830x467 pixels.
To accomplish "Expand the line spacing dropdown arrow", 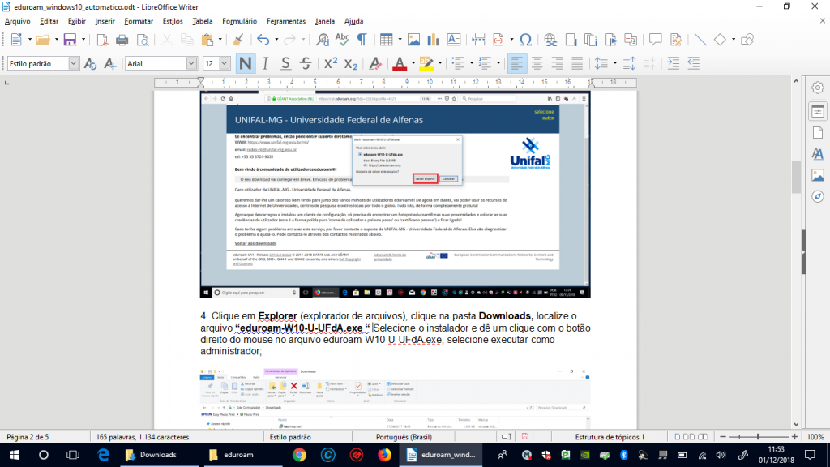I will [614, 63].
